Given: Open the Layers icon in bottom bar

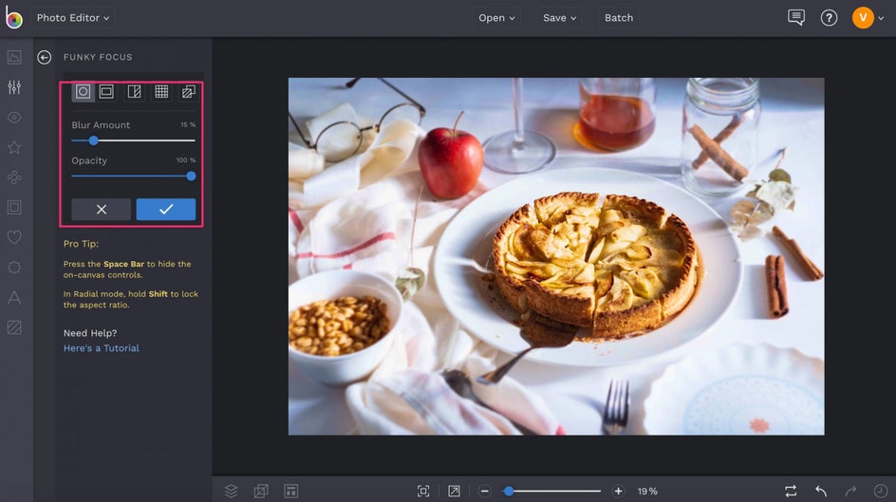Looking at the screenshot, I should [231, 491].
